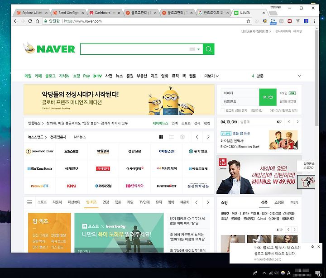Open notification settings gear in the popup

tap(312, 247)
